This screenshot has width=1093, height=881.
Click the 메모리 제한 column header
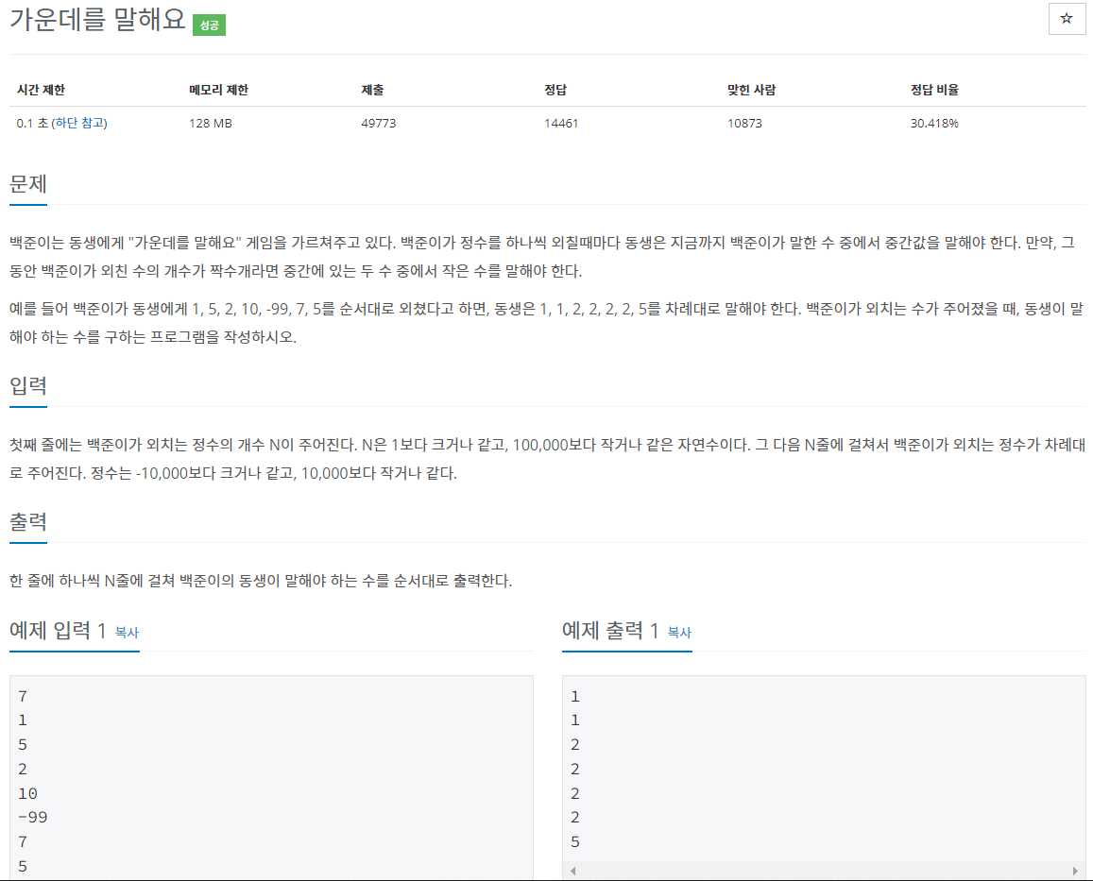coord(218,90)
